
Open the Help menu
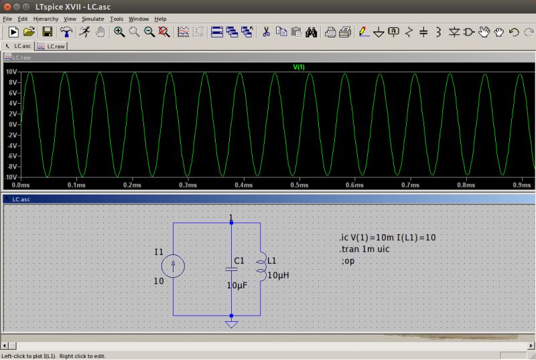point(160,19)
